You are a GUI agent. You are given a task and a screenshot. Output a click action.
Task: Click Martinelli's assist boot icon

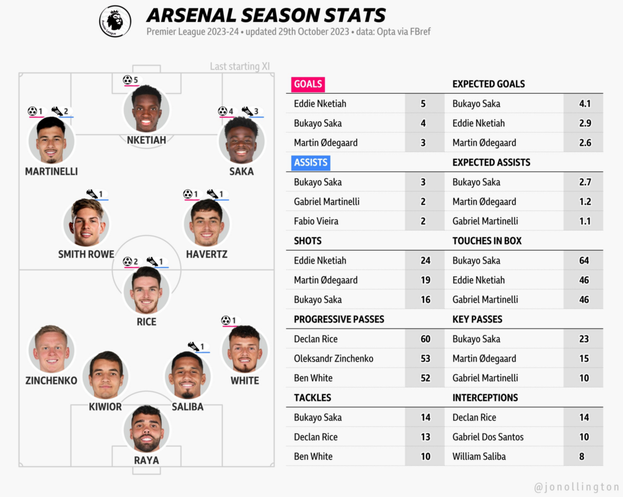click(57, 111)
